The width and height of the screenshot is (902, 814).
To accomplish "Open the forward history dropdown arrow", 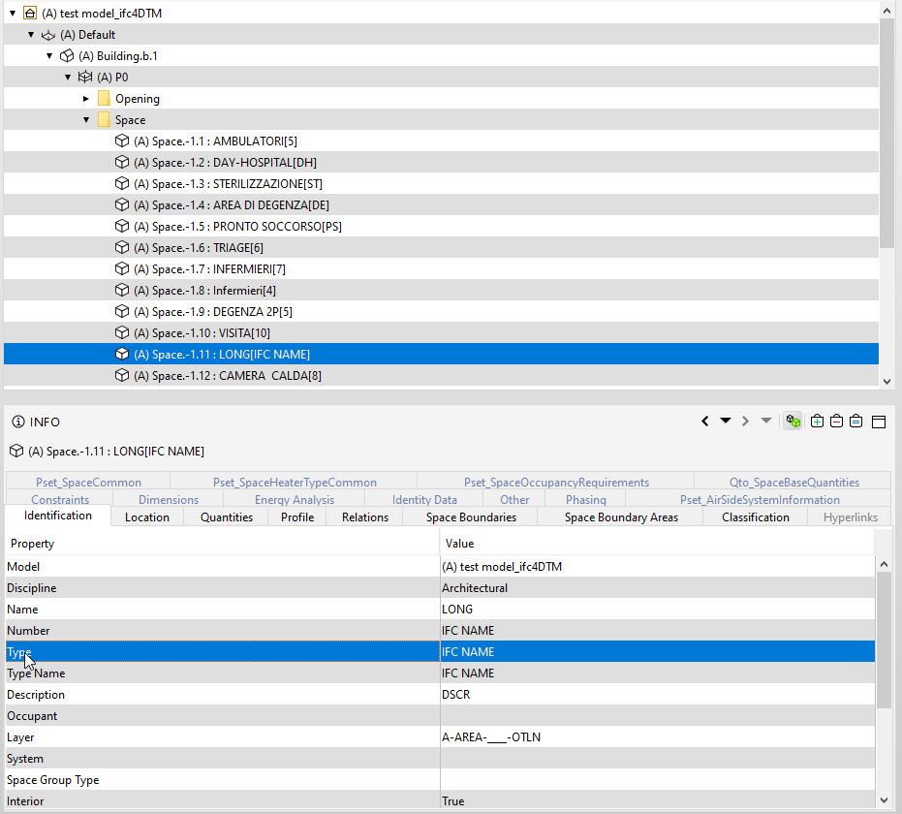I will tap(766, 421).
